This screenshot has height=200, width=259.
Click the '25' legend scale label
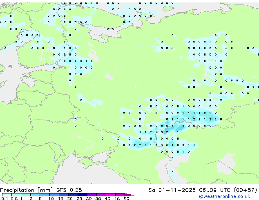coord(79,198)
